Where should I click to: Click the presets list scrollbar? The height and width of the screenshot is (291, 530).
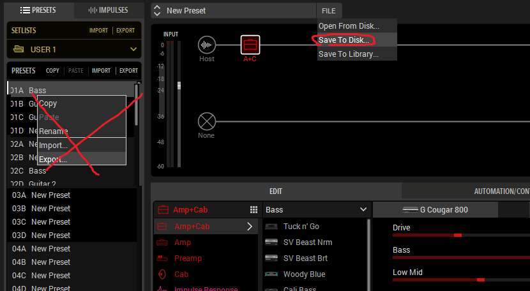coord(136,105)
